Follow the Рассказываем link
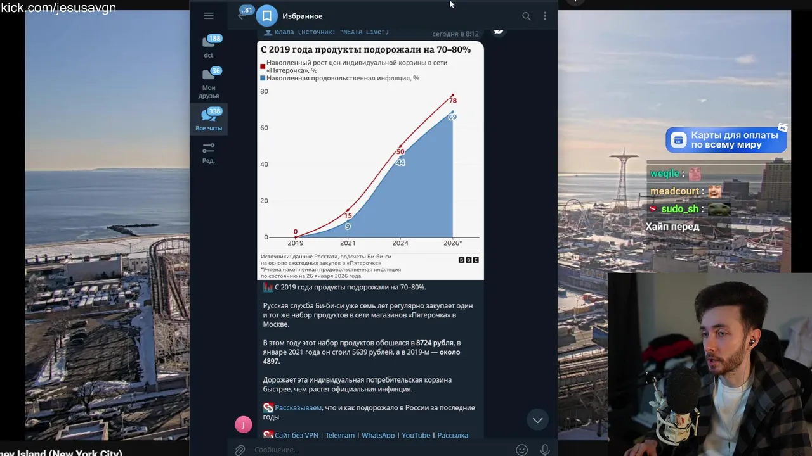812x456 pixels. [298, 408]
